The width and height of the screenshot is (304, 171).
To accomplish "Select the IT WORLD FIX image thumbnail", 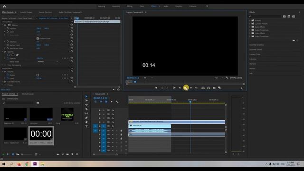I will click(x=67, y=114).
